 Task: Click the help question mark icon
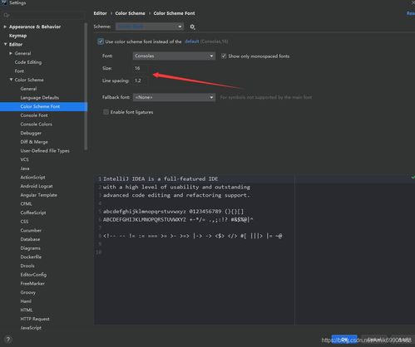click(x=8, y=340)
